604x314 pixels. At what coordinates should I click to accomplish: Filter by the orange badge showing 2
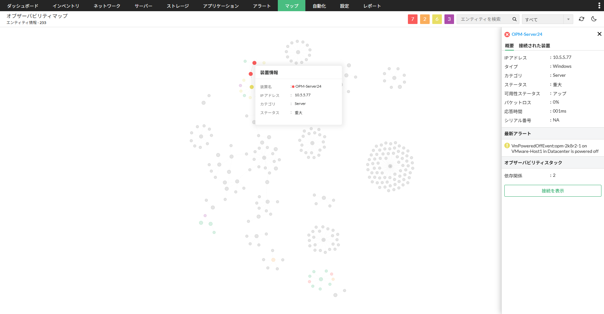click(x=425, y=19)
